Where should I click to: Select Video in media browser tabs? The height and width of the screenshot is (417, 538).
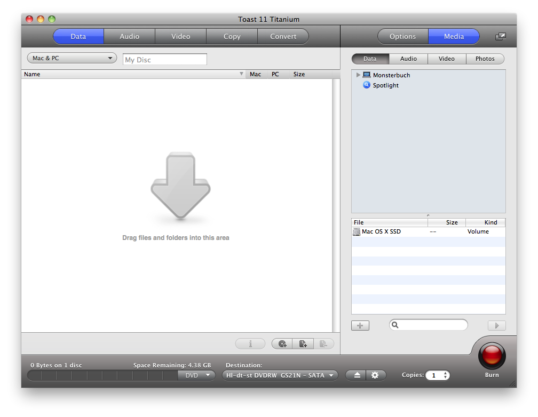[x=447, y=59]
